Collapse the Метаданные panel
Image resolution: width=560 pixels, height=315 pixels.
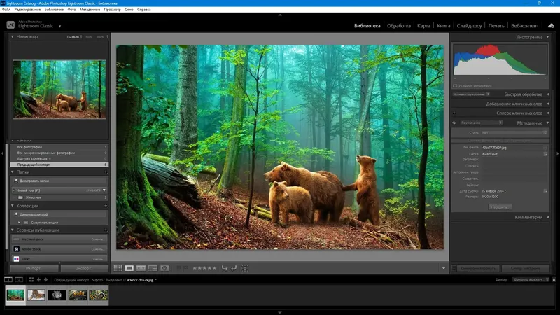tap(547, 123)
